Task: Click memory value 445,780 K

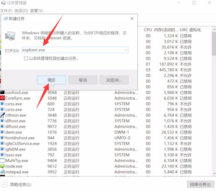Action: pos(168,70)
